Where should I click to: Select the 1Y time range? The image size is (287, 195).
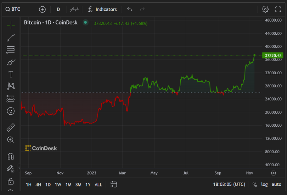coord(88,184)
